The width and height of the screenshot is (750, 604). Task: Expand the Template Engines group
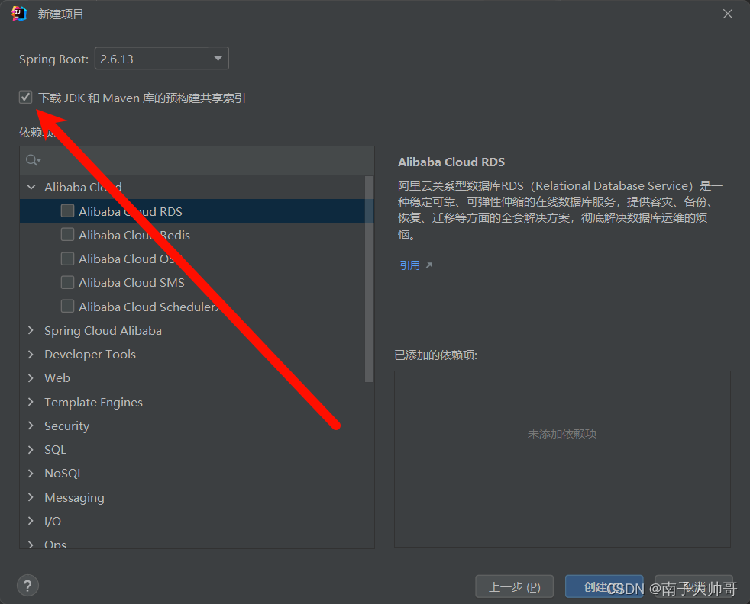pos(31,402)
